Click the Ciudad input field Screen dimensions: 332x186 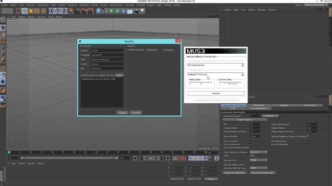tap(107, 64)
